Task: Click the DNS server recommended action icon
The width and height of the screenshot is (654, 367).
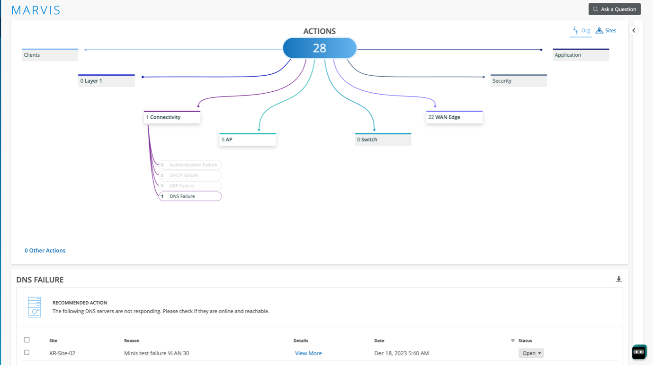Action: coord(35,307)
